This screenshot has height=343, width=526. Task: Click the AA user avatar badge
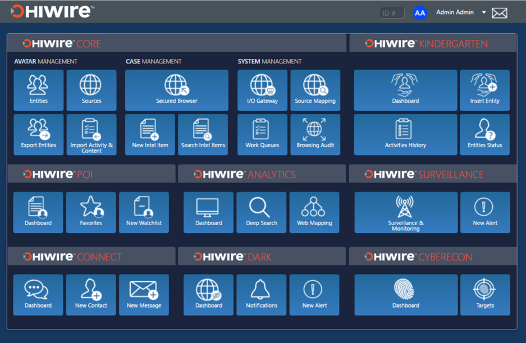[420, 13]
